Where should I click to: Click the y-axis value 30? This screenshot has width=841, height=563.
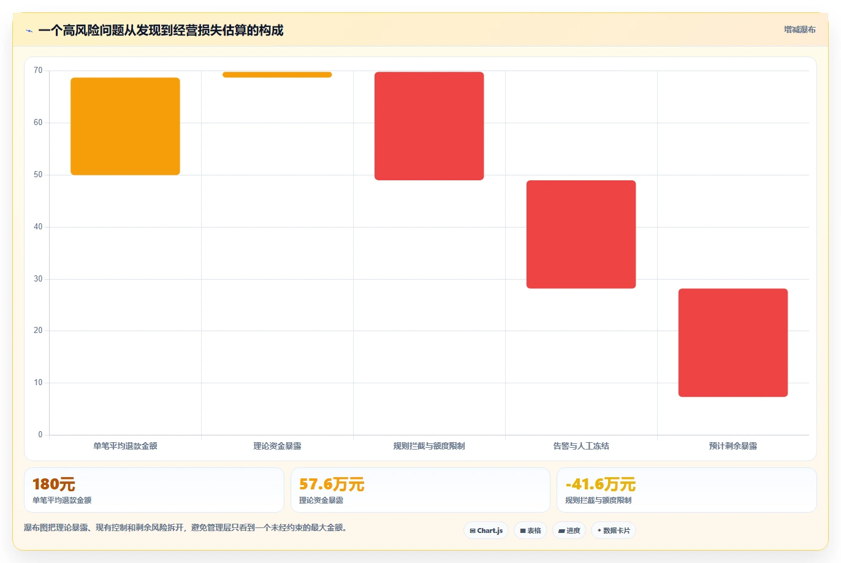click(38, 279)
